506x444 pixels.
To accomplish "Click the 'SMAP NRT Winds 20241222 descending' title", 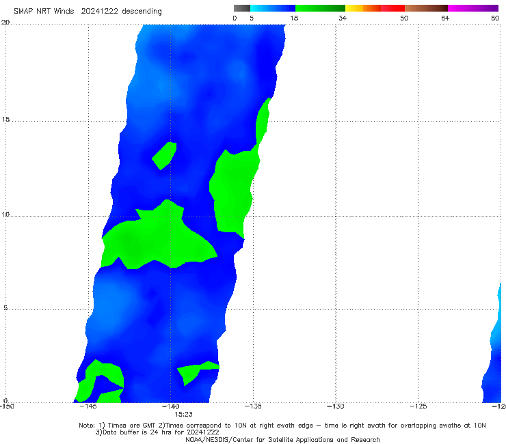I will pyautogui.click(x=88, y=11).
